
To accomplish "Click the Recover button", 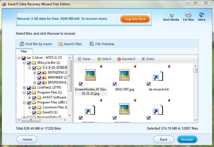I will coord(187,140).
